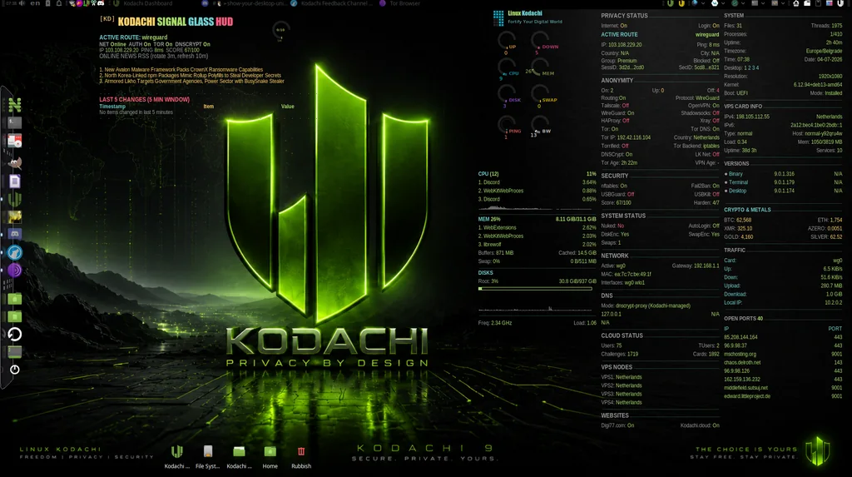Screen dimensions: 852x477
Task: Expand dropdown arrow next to hexagon launcher
Action: [x=723, y=3]
